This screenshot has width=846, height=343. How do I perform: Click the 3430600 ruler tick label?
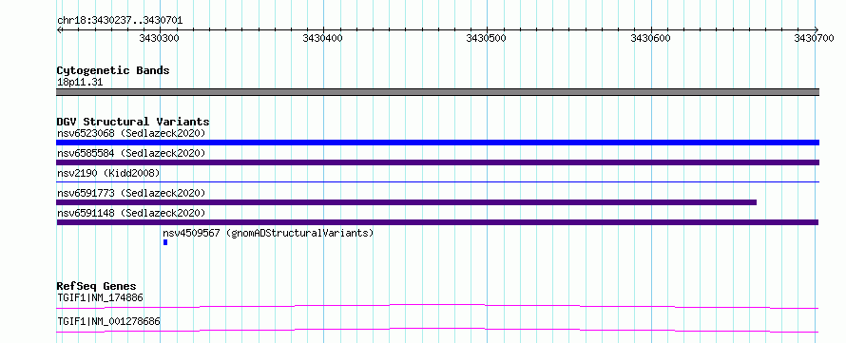[x=650, y=38]
